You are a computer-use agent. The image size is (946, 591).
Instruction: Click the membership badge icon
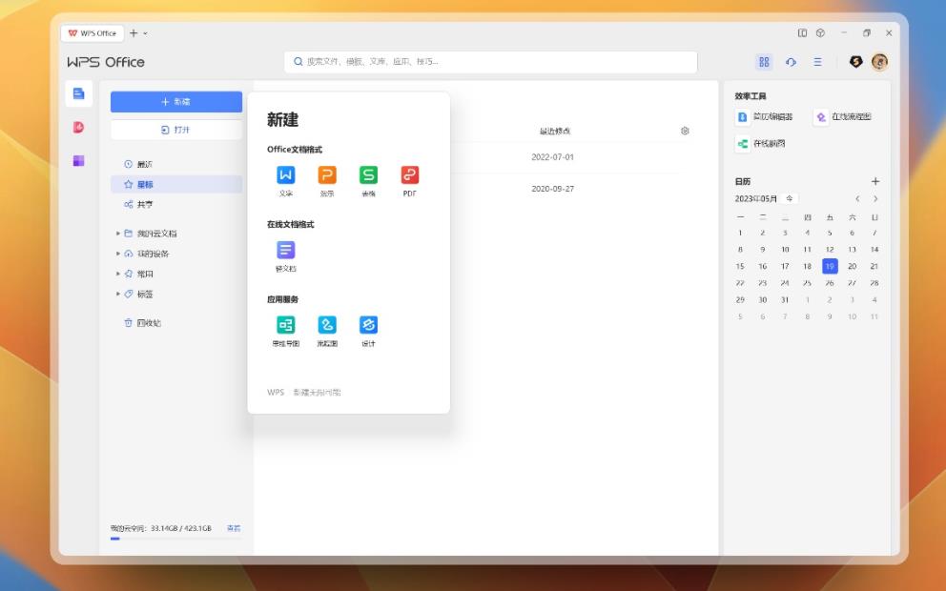point(855,62)
